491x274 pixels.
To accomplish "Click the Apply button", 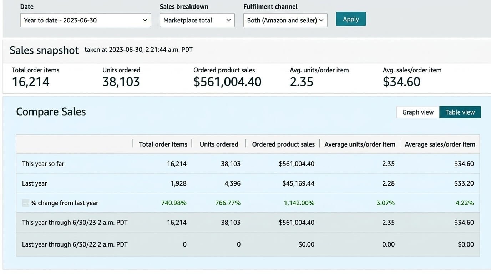I will [351, 19].
